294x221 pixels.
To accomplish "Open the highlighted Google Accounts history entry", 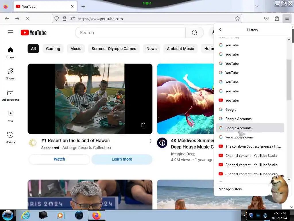I will tap(250, 128).
